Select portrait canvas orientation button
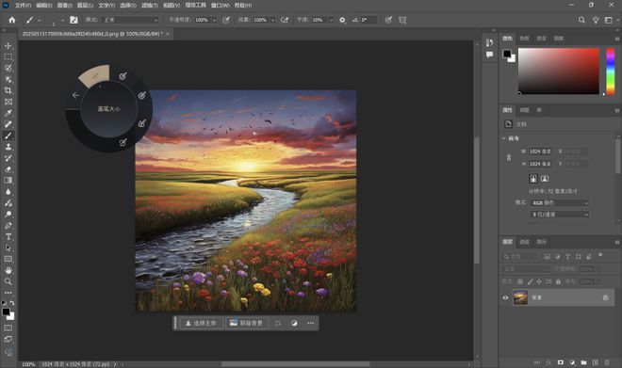The image size is (622, 368). [x=533, y=179]
